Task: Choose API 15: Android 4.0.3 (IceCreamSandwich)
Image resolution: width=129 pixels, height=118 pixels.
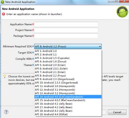Action: [68, 100]
